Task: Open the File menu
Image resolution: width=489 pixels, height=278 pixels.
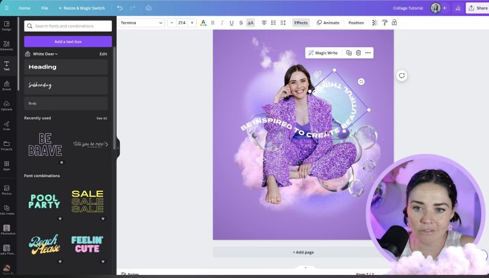Action: 45,8
